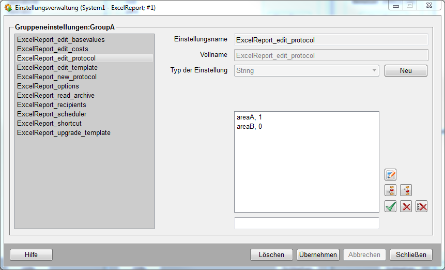Image resolution: width=445 pixels, height=270 pixels.
Task: Click the empty input field below value list
Action: pyautogui.click(x=306, y=223)
